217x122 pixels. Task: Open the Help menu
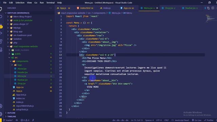point(59,3)
